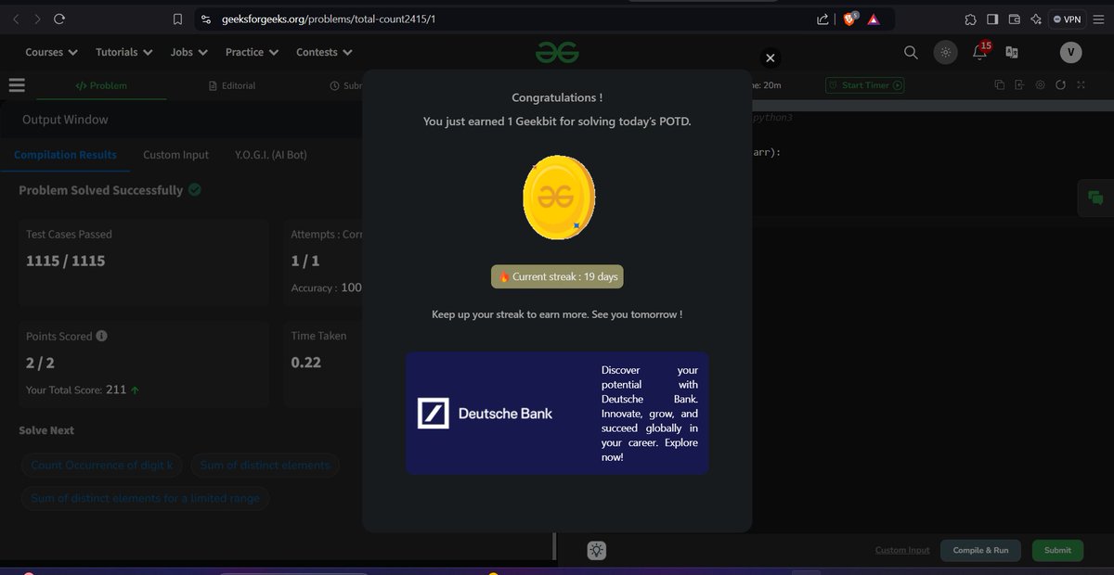Image resolution: width=1114 pixels, height=575 pixels.
Task: Open Leo AI sparkle icon
Action: click(1036, 19)
